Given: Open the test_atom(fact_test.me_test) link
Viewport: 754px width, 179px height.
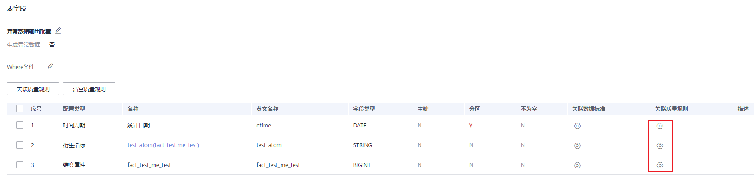Looking at the screenshot, I should pyautogui.click(x=163, y=145).
